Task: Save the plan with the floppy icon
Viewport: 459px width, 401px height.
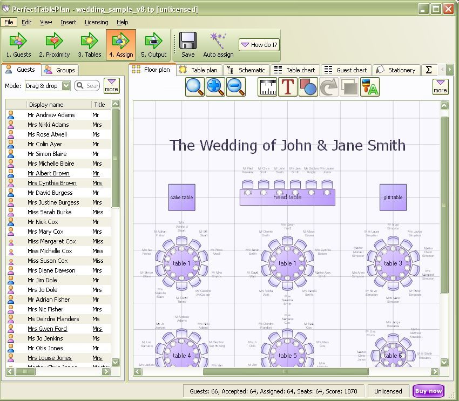Action: [187, 45]
